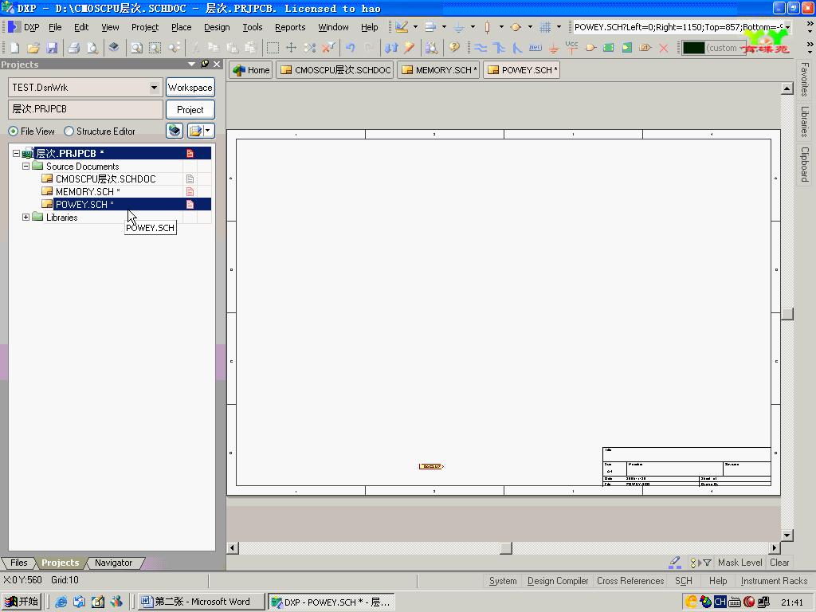Viewport: 816px width, 612px height.
Task: Select CMOSCPU层次.SCHDOC in the project tree
Action: click(x=106, y=179)
